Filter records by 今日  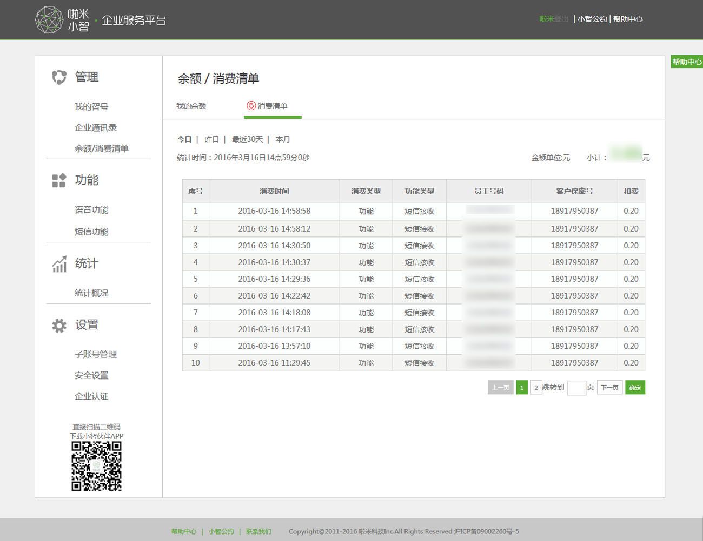coord(184,139)
